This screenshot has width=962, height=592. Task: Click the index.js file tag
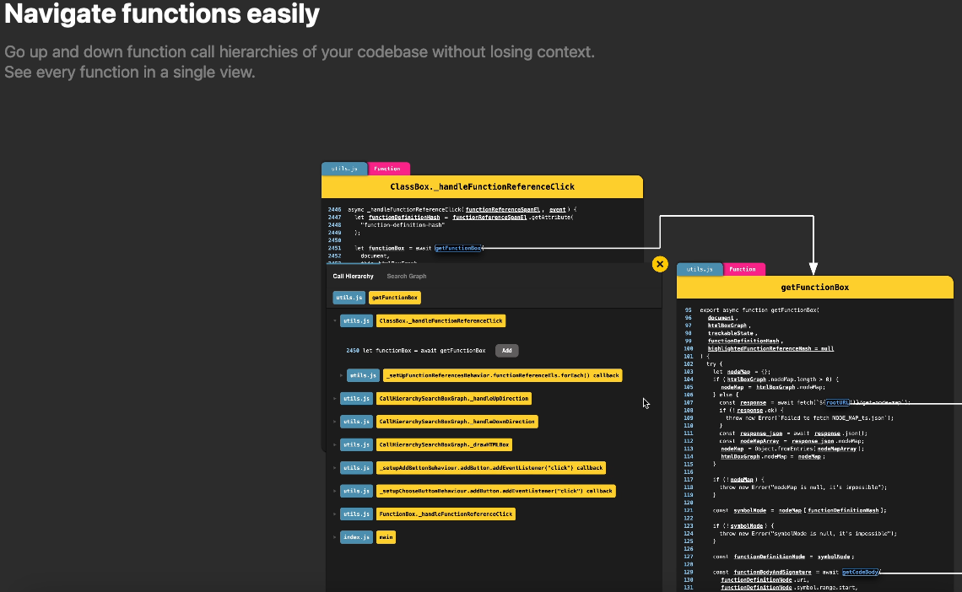coord(356,537)
